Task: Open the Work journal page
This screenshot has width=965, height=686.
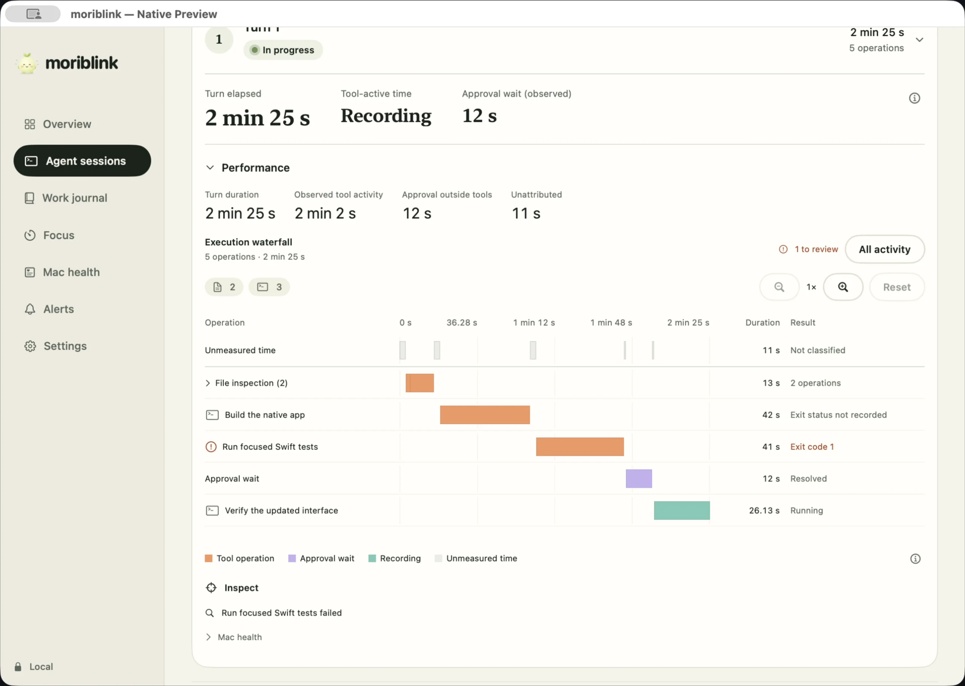Action: tap(66, 198)
